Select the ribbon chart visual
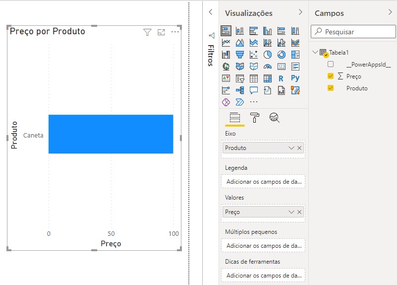 pyautogui.click(x=295, y=43)
